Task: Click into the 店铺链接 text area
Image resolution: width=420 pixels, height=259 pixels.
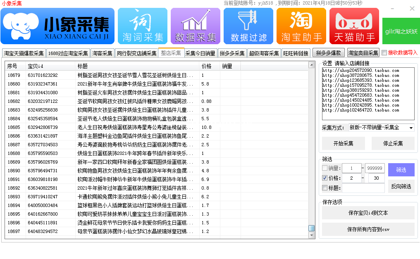Action: [x=368, y=94]
